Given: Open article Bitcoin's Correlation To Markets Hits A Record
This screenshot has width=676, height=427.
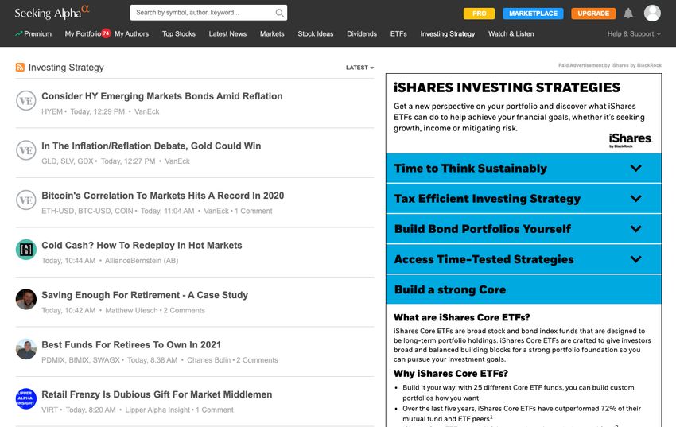Looking at the screenshot, I should 162,196.
